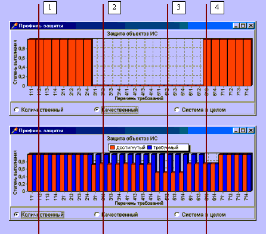
Task: Minimize the lower Профиль защиты window
Action: (x=236, y=130)
